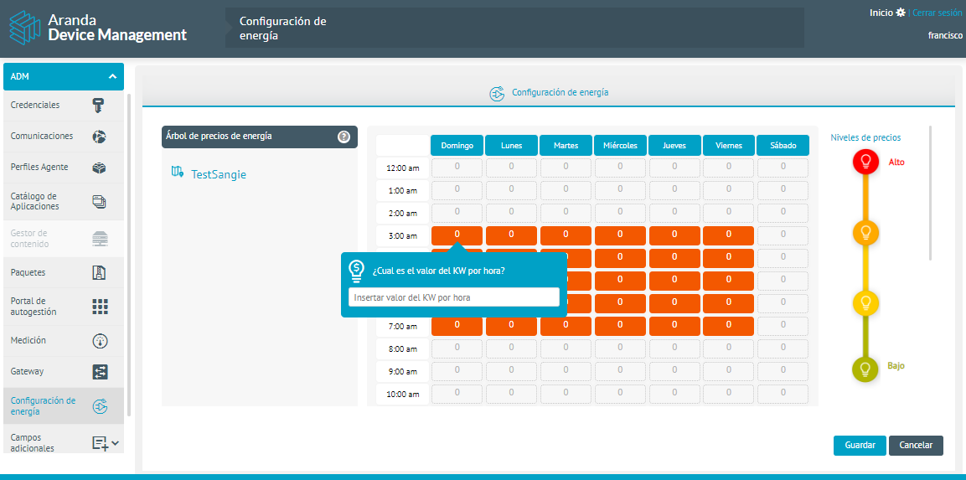Select the Viernes column header
The width and height of the screenshot is (966, 480).
[729, 146]
